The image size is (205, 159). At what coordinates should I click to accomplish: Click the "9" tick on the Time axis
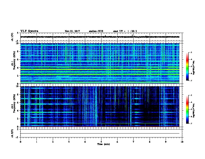click(x=166, y=142)
